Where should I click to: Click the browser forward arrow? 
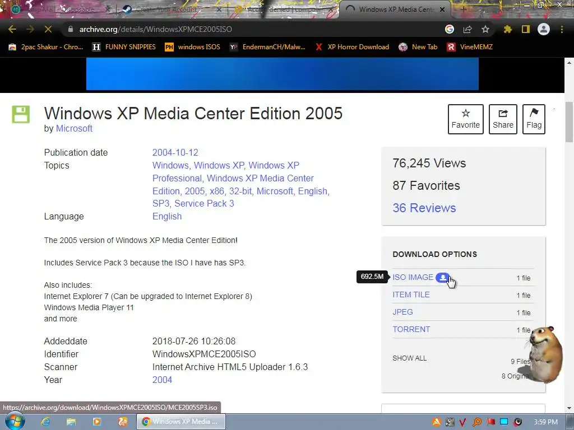(x=30, y=29)
